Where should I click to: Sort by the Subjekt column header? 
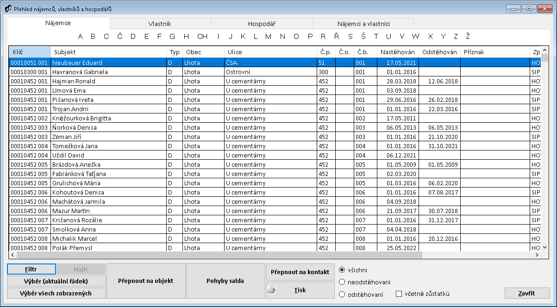pyautogui.click(x=108, y=52)
